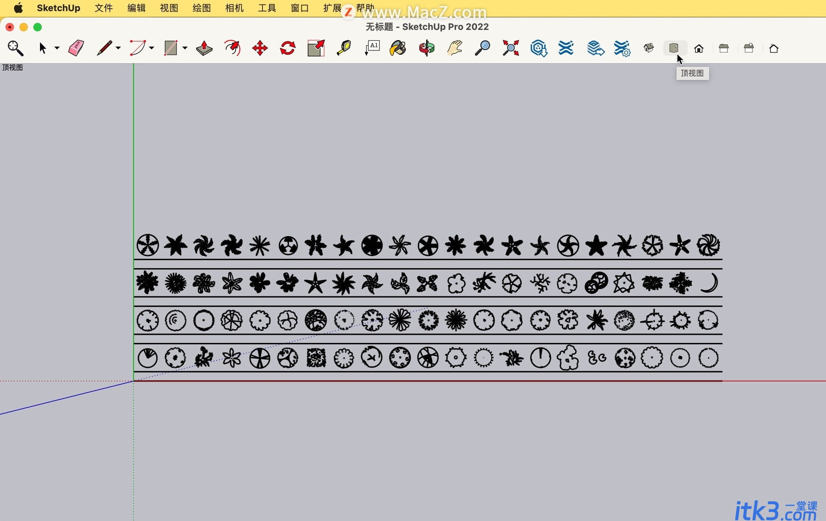This screenshot has width=826, height=521.
Task: Click the highlighted Top view icon
Action: (674, 48)
